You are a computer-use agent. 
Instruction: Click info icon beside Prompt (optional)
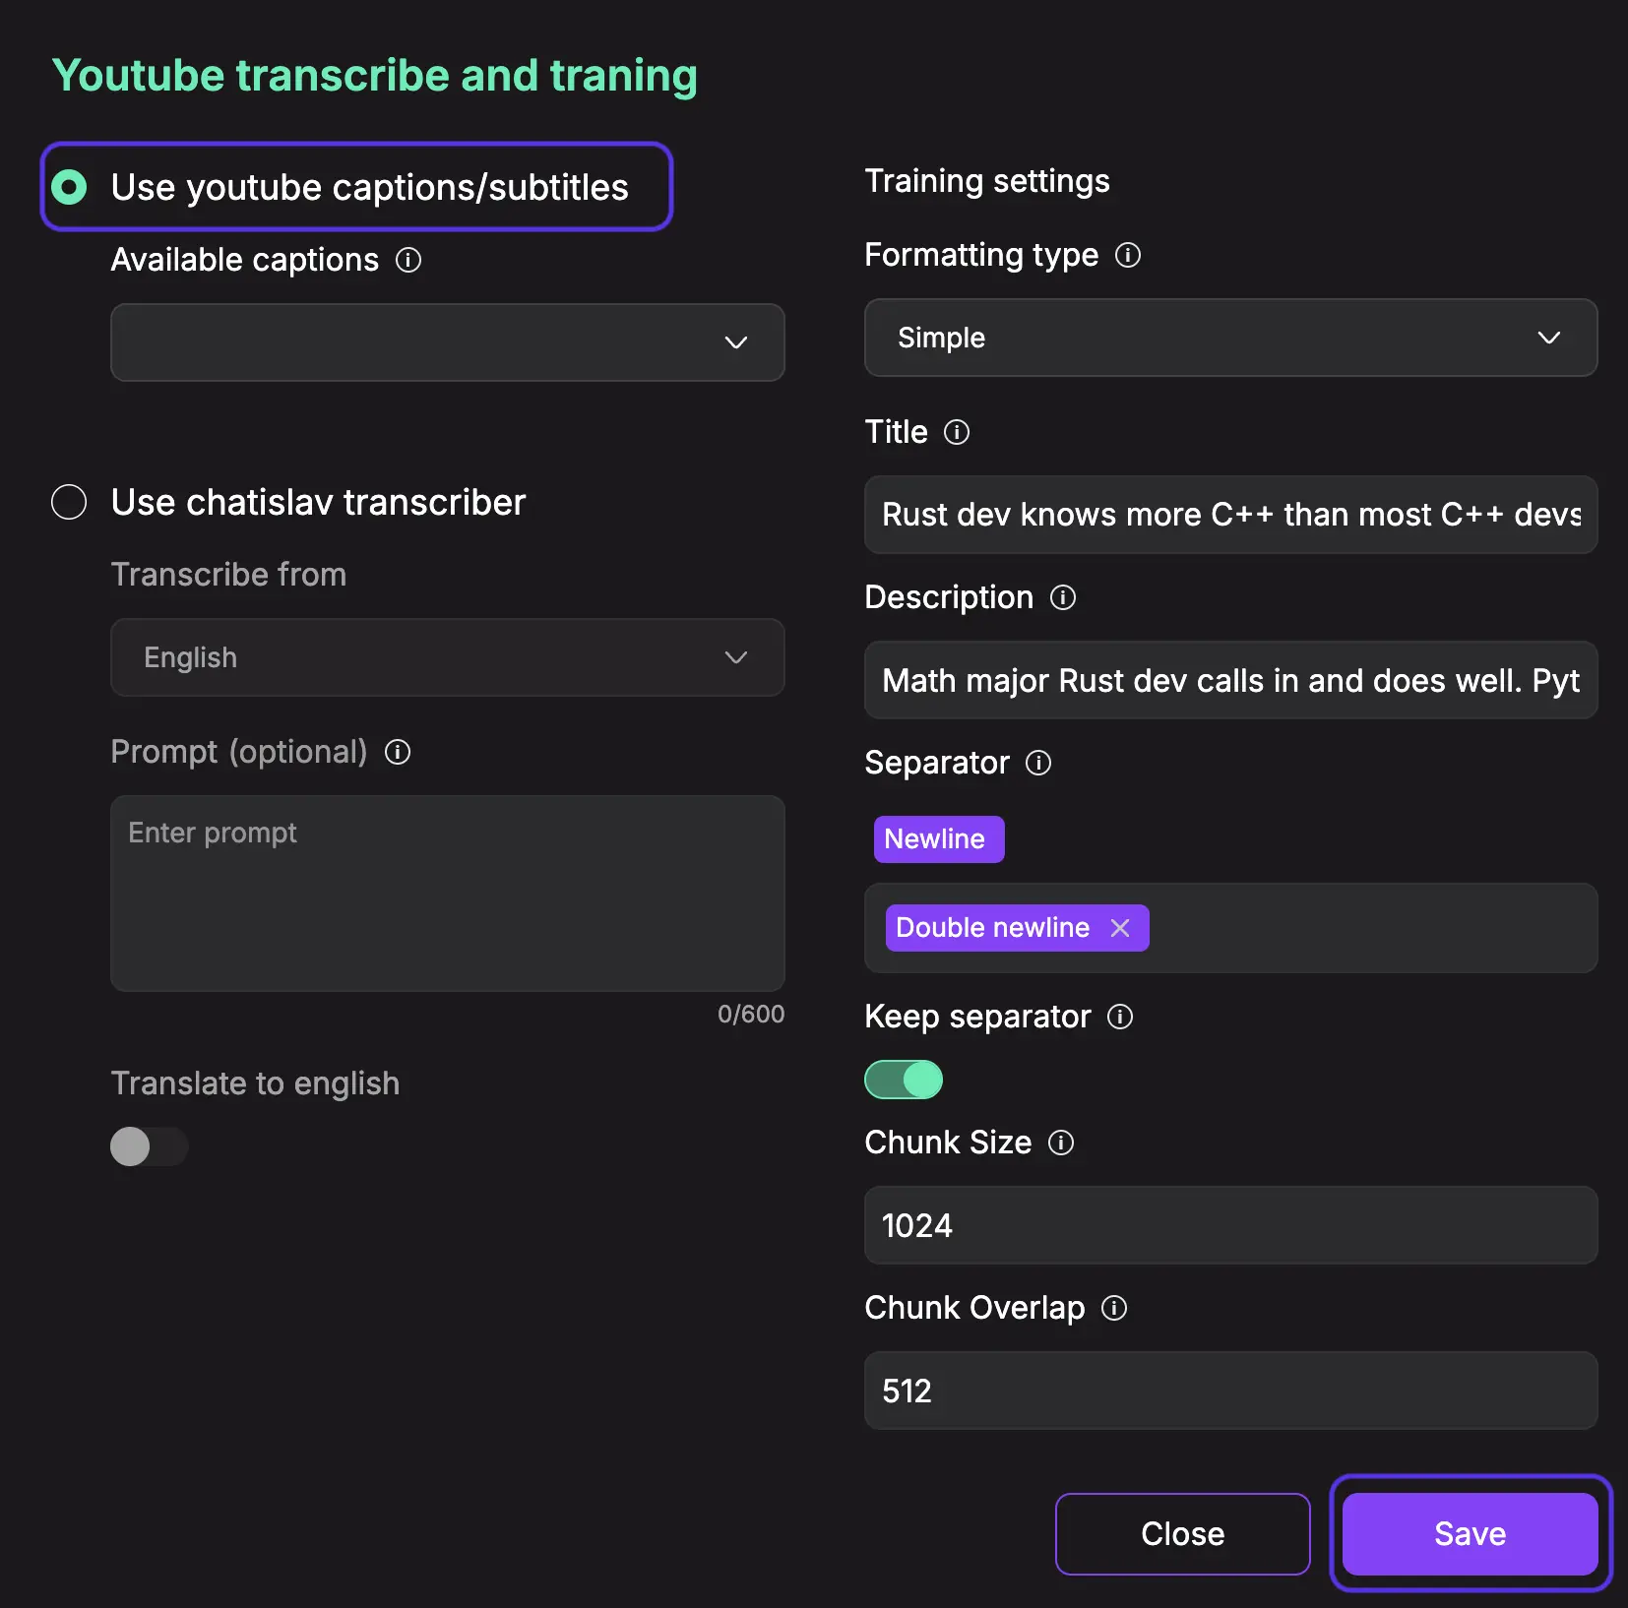click(398, 752)
